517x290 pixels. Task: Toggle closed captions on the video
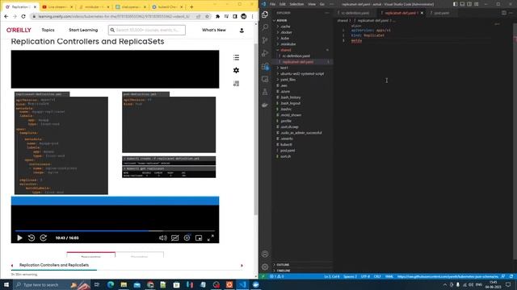(x=174, y=238)
